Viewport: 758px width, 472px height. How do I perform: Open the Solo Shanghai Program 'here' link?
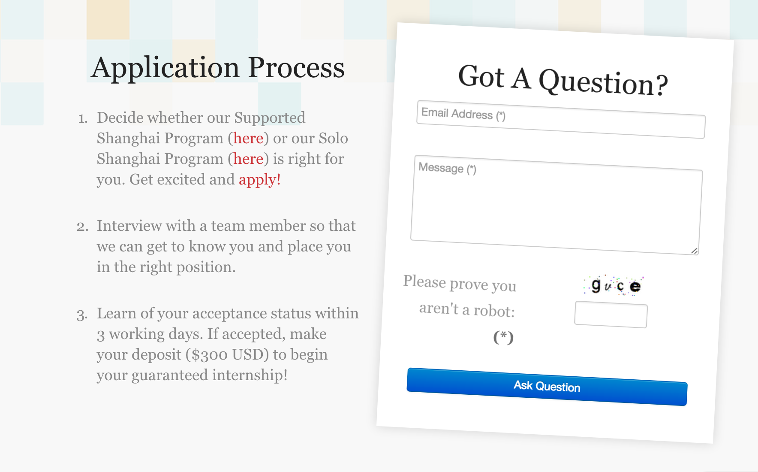click(x=248, y=159)
